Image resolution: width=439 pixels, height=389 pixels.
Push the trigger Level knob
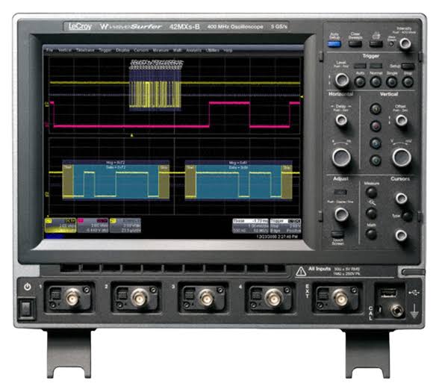click(x=342, y=80)
